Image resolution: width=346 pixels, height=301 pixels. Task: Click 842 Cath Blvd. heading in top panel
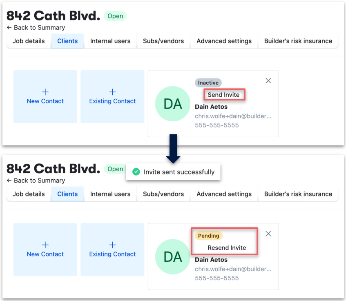coord(53,16)
